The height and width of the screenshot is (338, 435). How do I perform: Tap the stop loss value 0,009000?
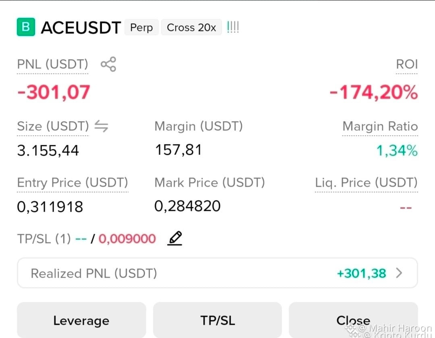[127, 239]
